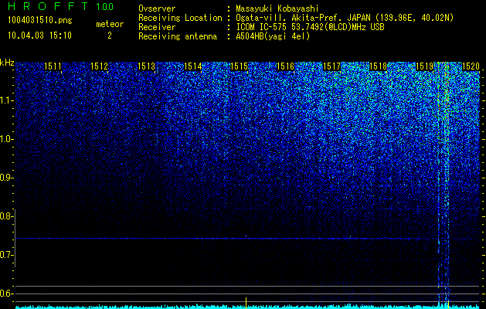Image resolution: width=486 pixels, height=309 pixels.
Task: Select the file name 1004031510.png
Action: [x=39, y=21]
